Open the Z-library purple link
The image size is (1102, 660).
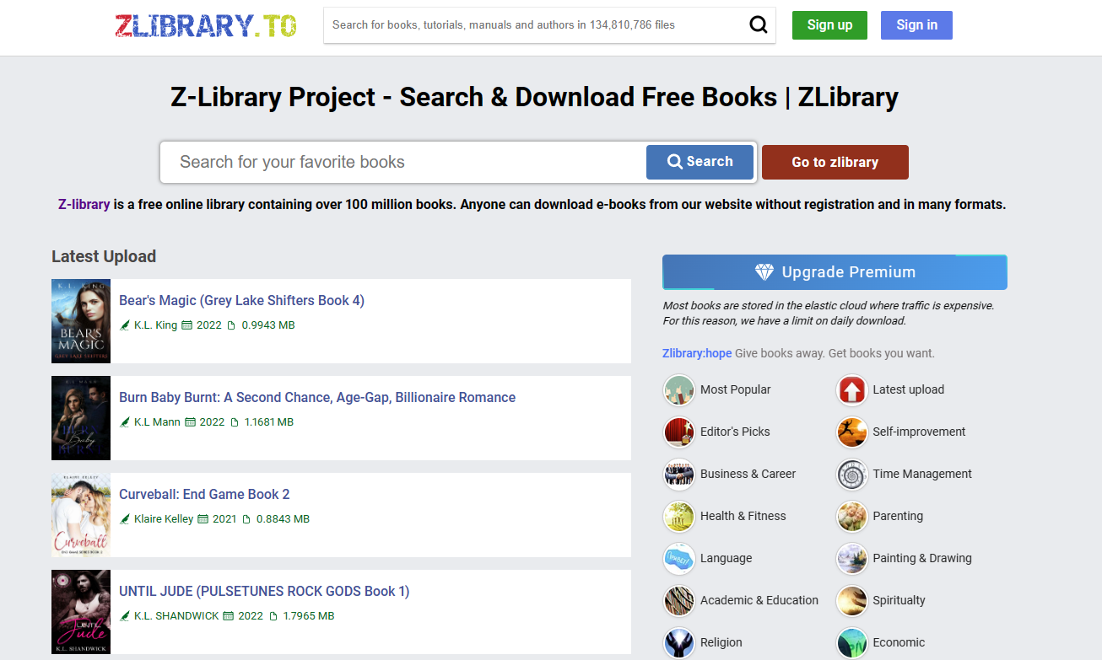pyautogui.click(x=84, y=204)
